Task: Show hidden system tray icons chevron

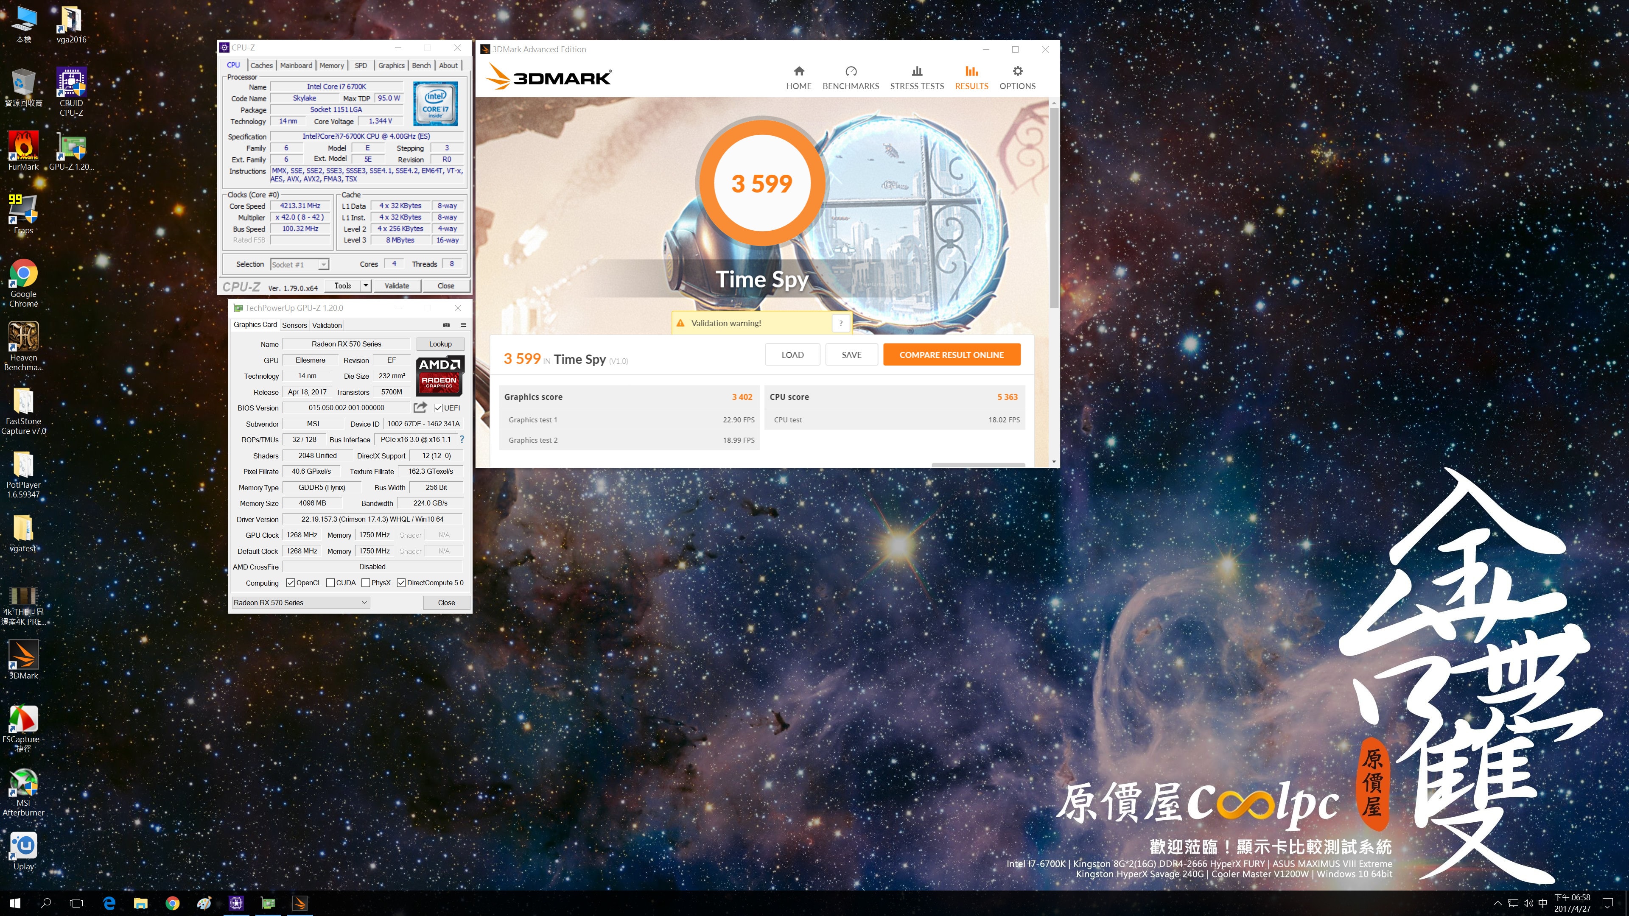Action: coord(1497,903)
